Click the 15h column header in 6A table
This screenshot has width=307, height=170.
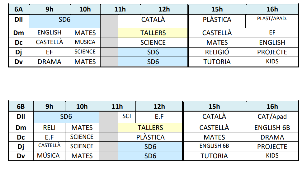pos(217,9)
